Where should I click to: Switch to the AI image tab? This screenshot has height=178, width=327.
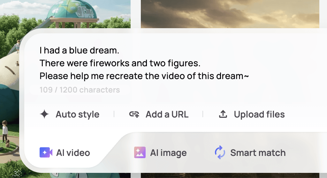tap(160, 153)
